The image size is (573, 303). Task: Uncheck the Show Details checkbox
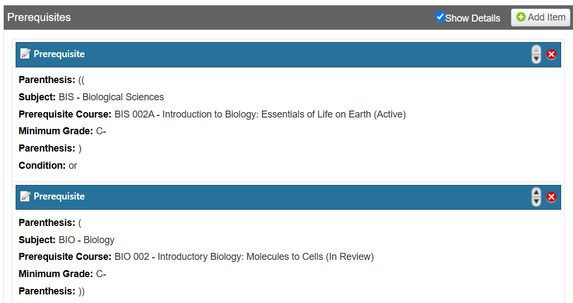tap(440, 17)
